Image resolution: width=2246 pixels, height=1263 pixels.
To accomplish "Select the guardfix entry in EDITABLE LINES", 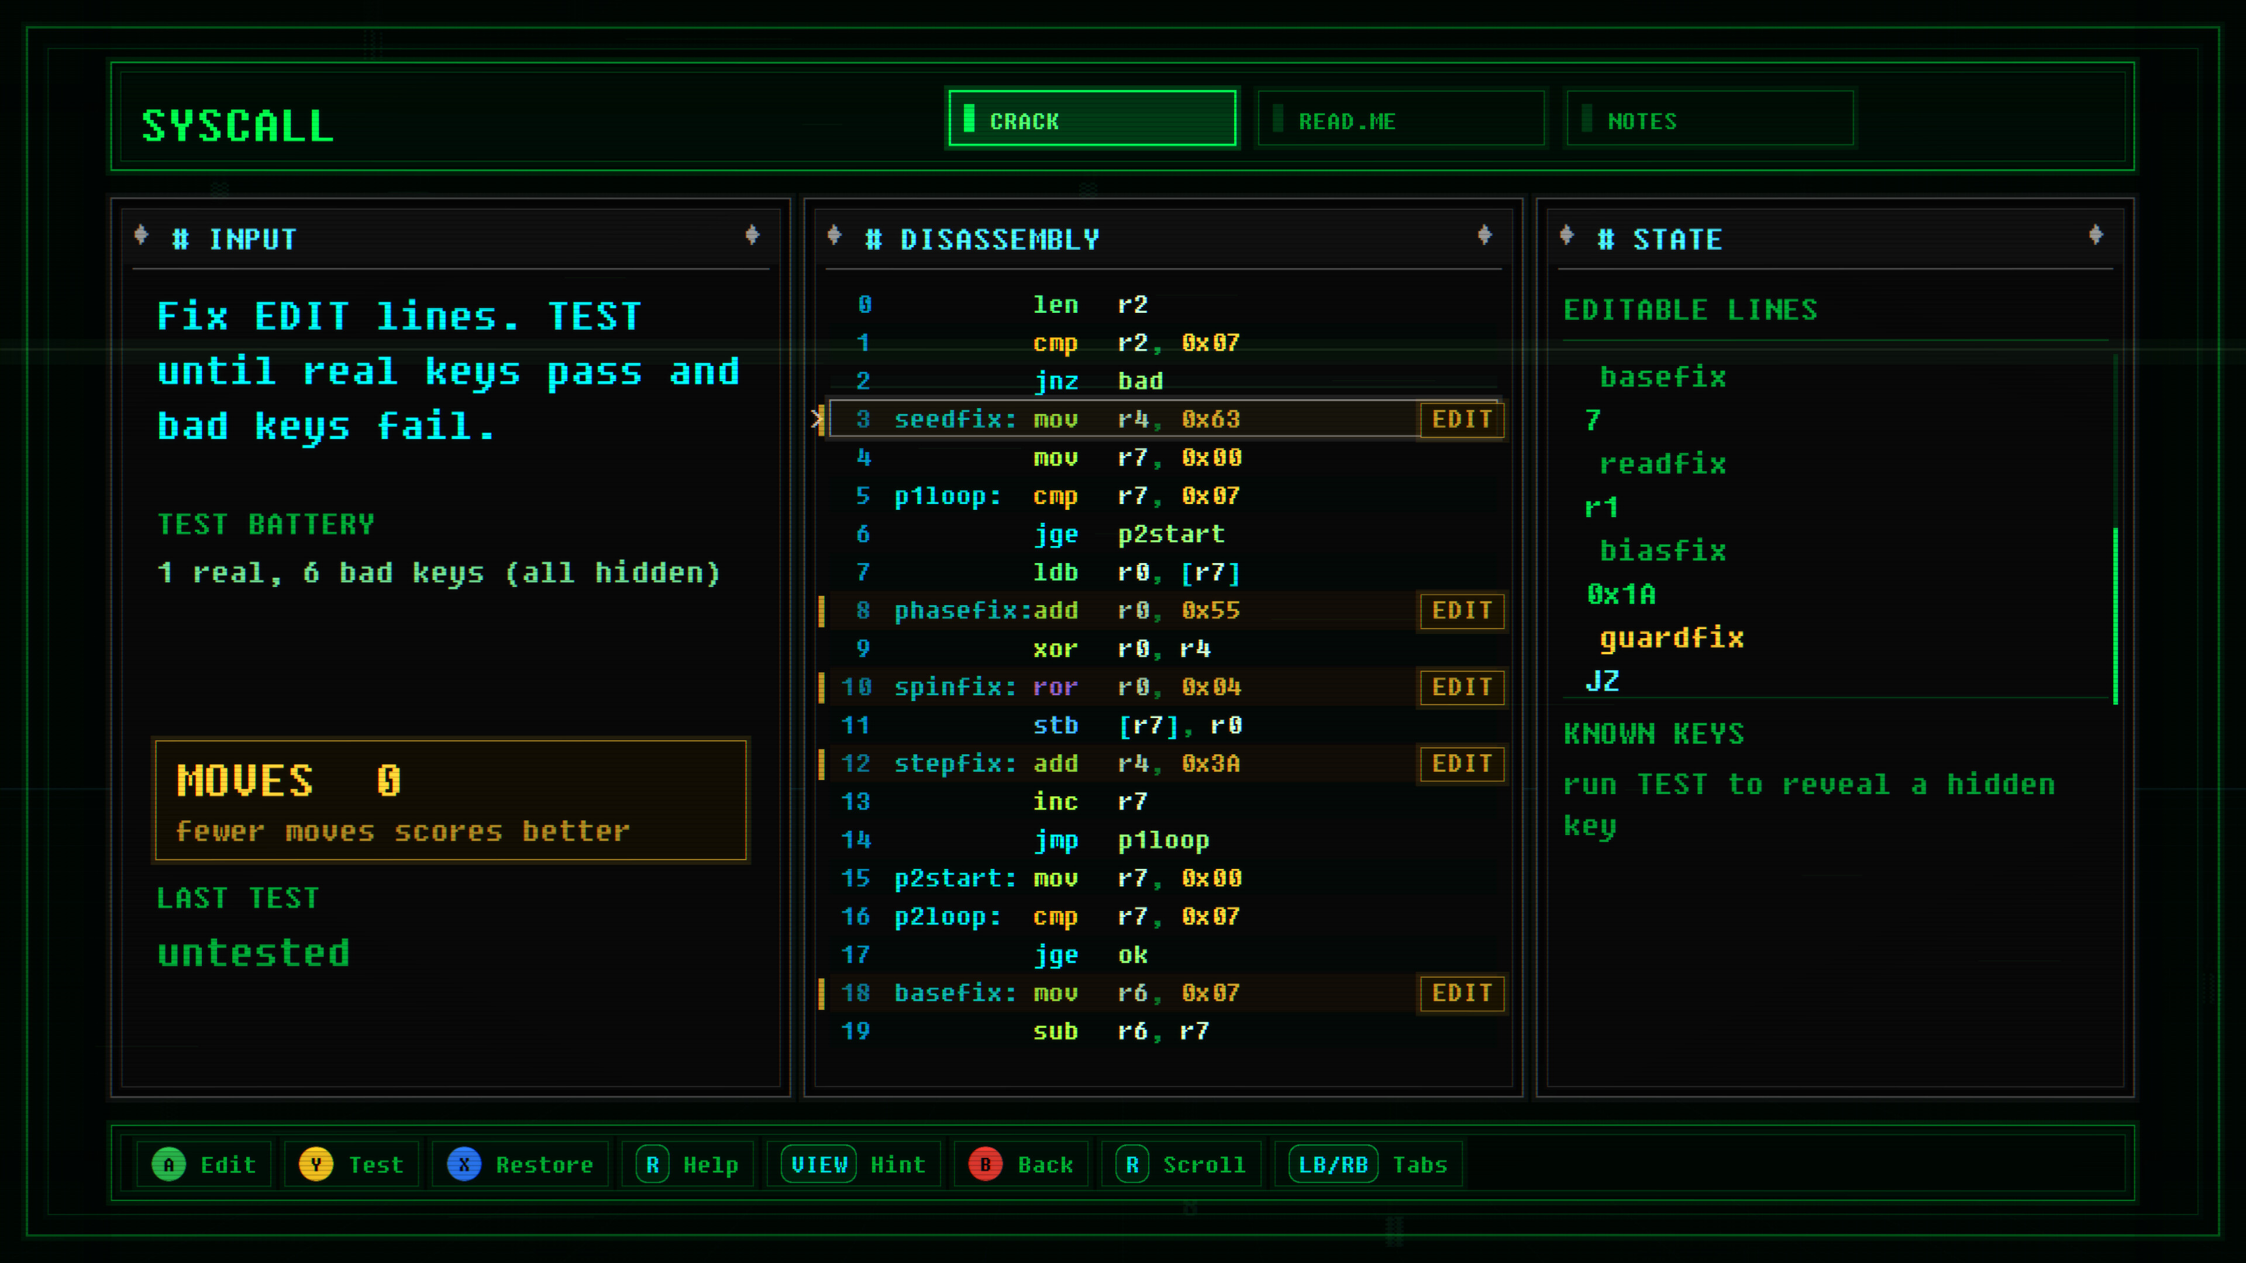I will coord(1672,639).
